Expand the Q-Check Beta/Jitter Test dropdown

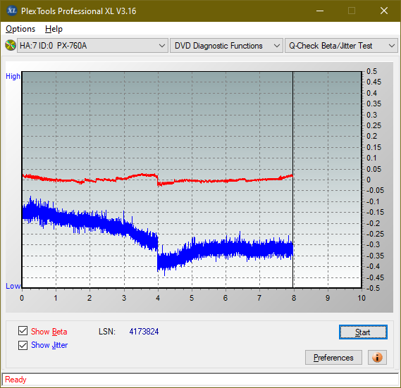click(341, 46)
